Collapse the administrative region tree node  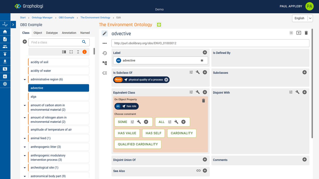pyautogui.click(x=25, y=80)
